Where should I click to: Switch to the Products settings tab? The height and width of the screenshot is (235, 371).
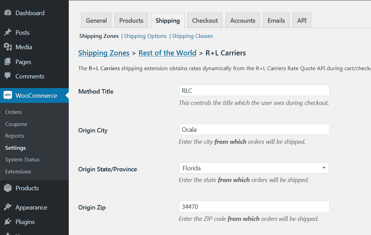131,20
